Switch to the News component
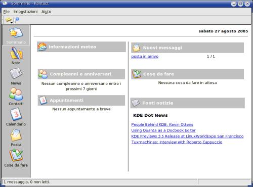The width and height of the screenshot is (253, 187). [x=16, y=76]
